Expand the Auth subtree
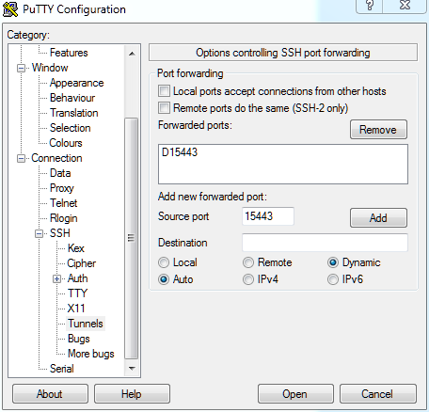The width and height of the screenshot is (429, 412). tap(56, 278)
